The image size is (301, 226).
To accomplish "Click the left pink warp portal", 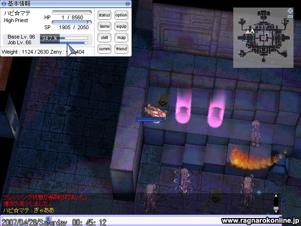I will click(183, 108).
